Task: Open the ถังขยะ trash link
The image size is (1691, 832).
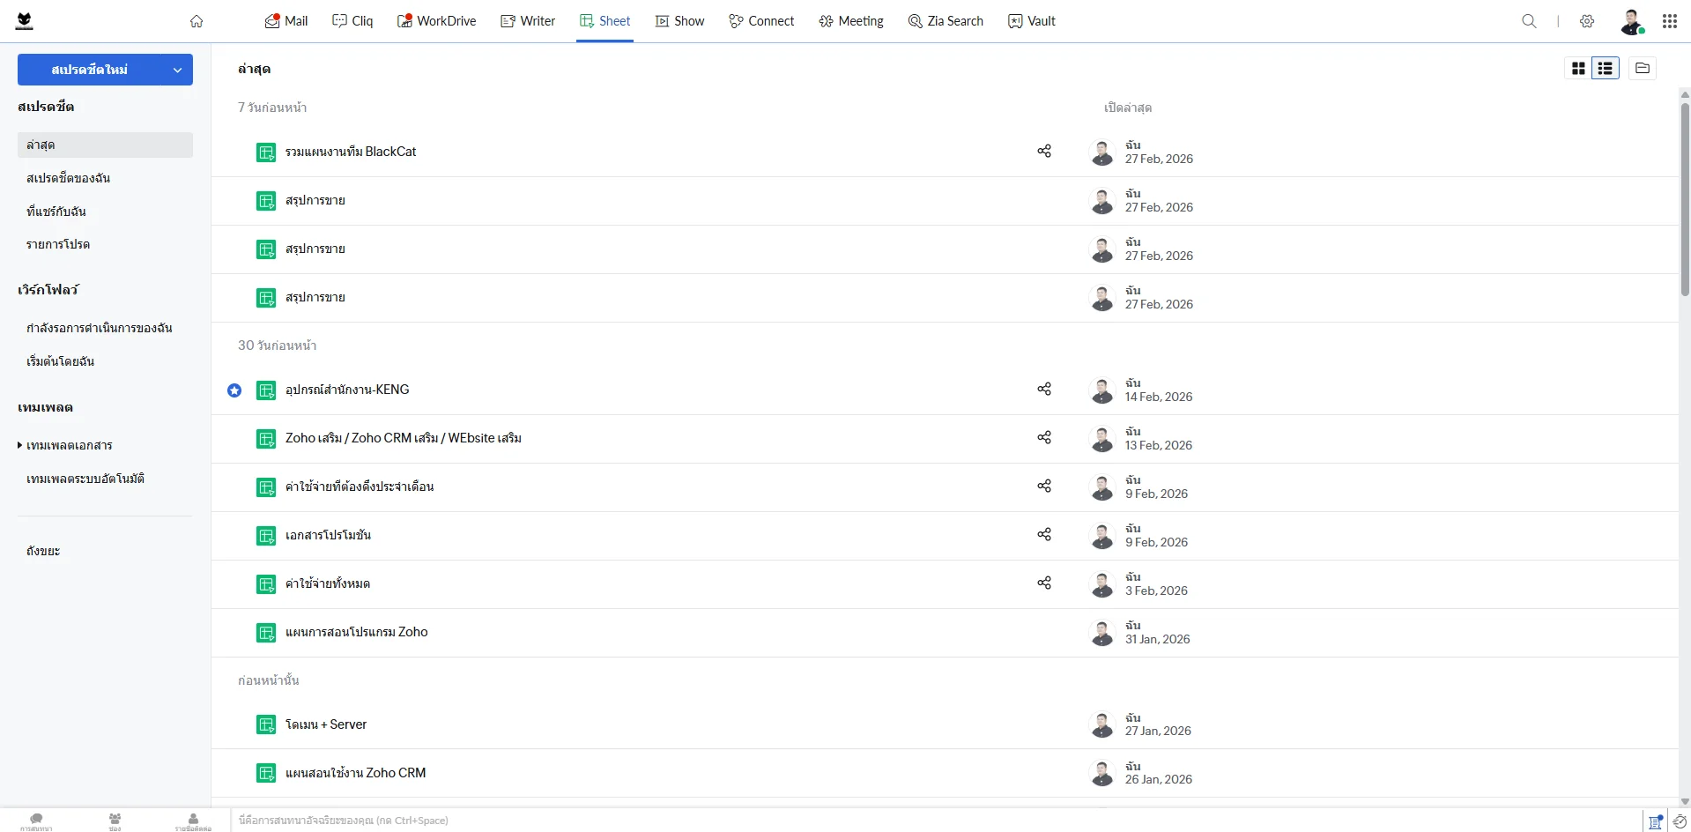Action: click(43, 551)
